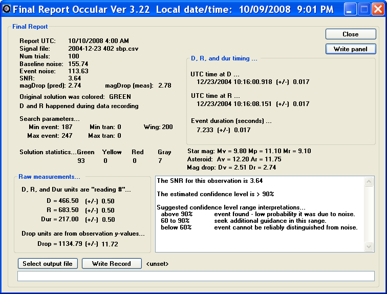
Task: Click the Report UTC value 10/10/2008 4:00 AM
Action: tap(98, 41)
